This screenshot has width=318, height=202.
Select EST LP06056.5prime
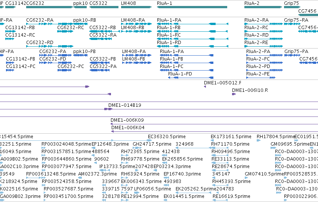[137, 193]
